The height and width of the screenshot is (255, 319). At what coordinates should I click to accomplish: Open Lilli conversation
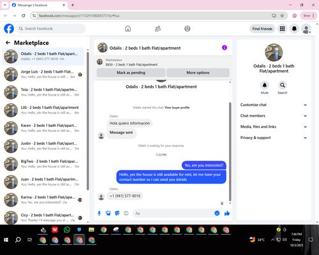click(43, 110)
